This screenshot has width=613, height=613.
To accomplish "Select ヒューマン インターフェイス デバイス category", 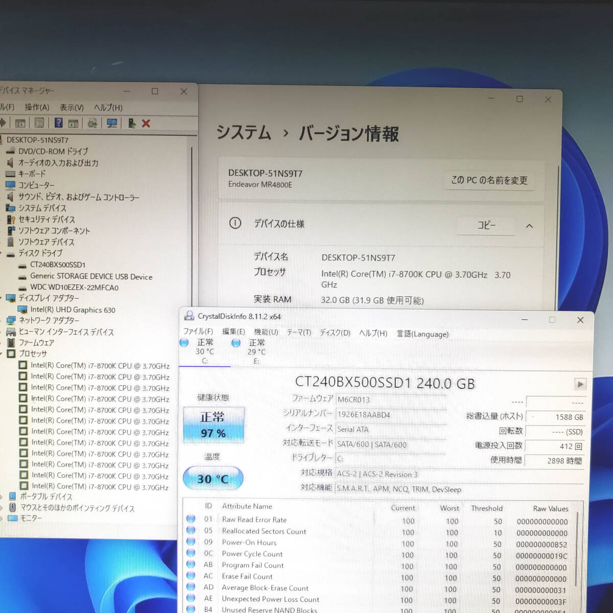I will 66,332.
